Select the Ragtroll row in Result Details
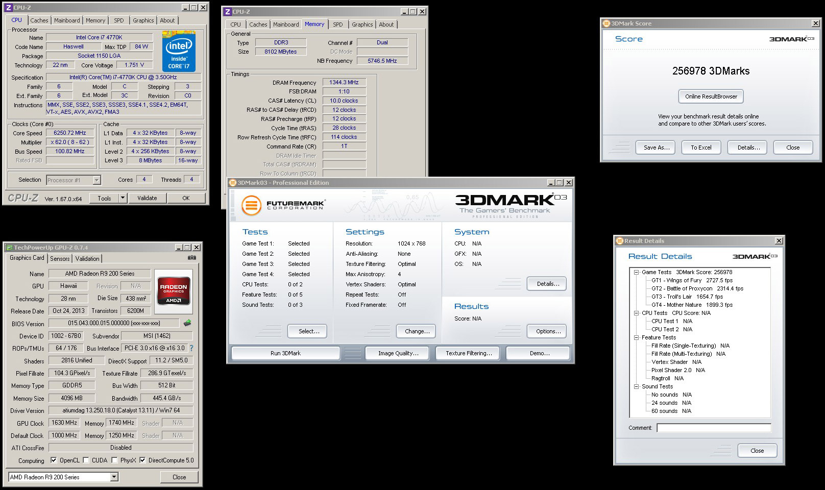The image size is (825, 490). (x=667, y=378)
